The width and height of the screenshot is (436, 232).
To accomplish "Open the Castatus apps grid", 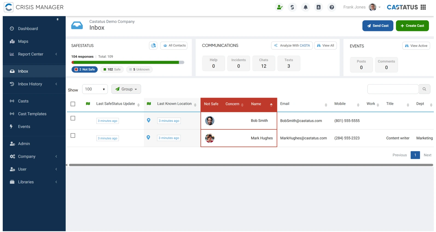I will (423, 7).
